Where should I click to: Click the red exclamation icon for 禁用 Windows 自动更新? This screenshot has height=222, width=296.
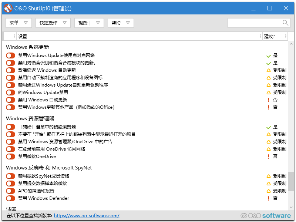pyautogui.click(x=269, y=100)
